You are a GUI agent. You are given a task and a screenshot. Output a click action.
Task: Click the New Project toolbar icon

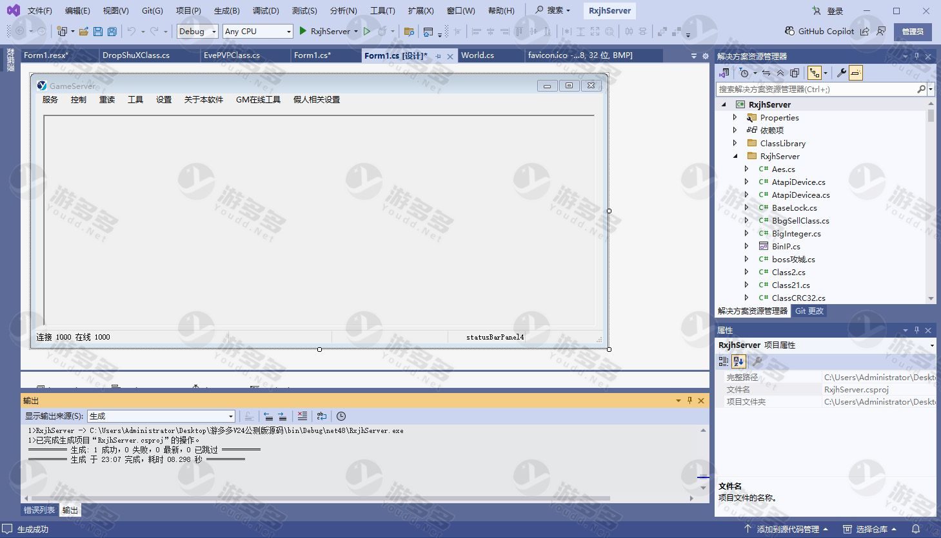(63, 31)
